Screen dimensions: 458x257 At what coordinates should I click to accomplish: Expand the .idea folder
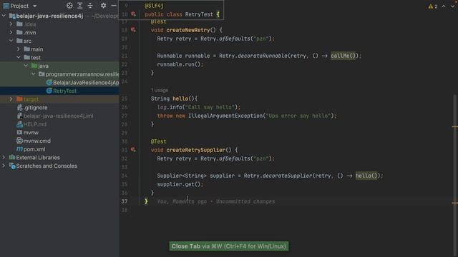[x=11, y=24]
